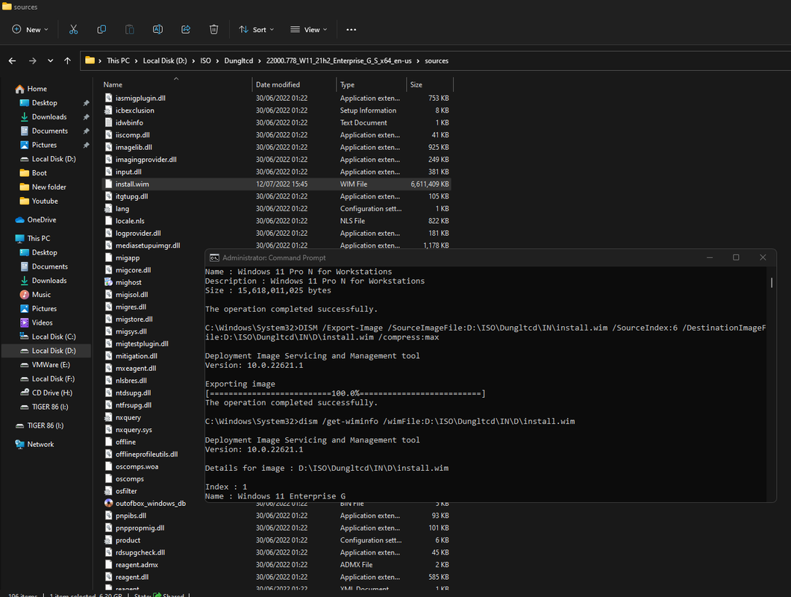Click Local Disk (D:) breadcrumb
Image resolution: width=791 pixels, height=597 pixels.
[x=165, y=60]
